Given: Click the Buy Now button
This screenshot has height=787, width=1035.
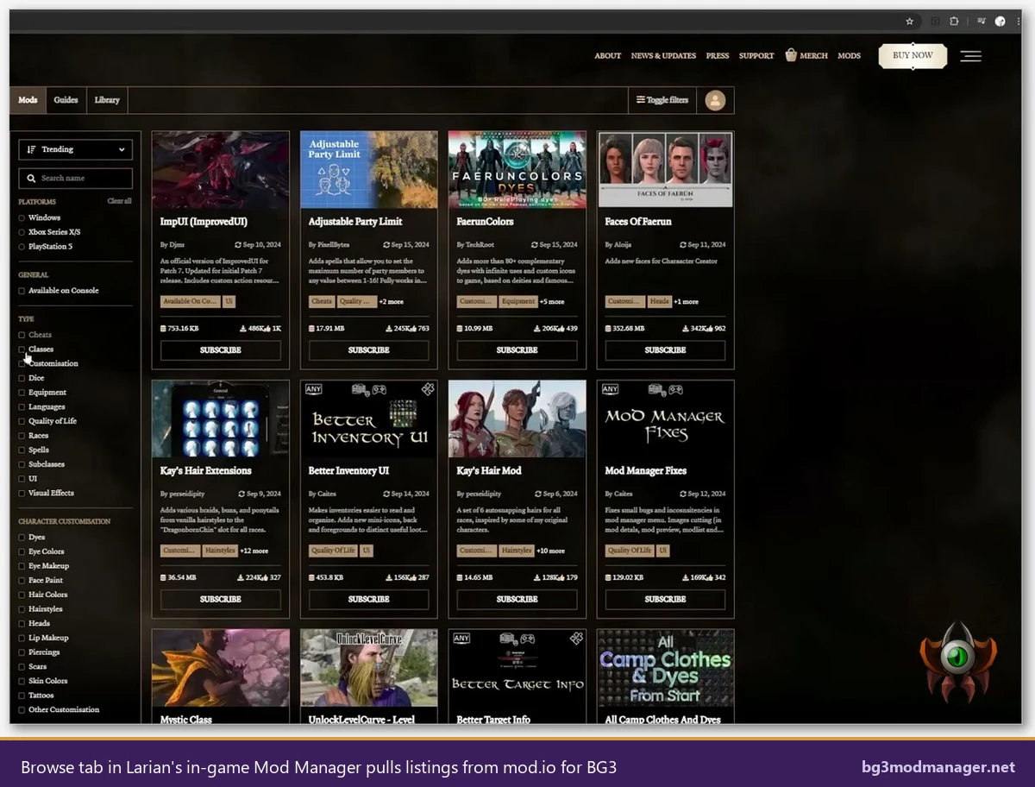Looking at the screenshot, I should 913,55.
